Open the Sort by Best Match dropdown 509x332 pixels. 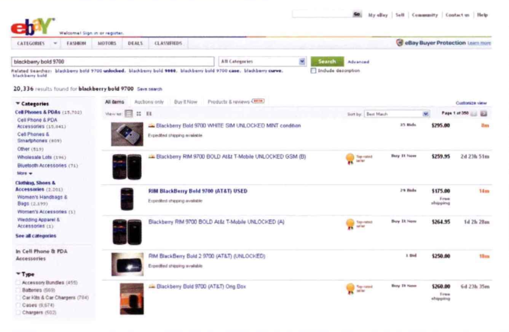tap(397, 114)
